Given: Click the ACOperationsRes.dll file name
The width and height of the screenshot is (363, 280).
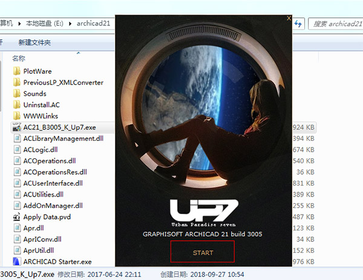Looking at the screenshot, I should pyautogui.click(x=55, y=172).
